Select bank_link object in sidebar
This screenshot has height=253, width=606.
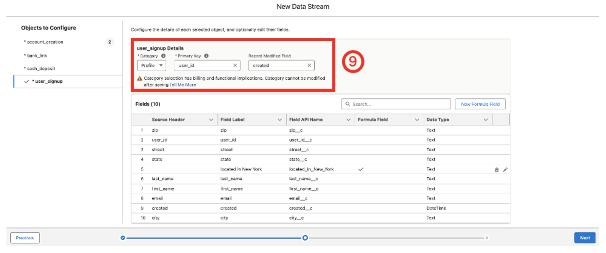(37, 56)
